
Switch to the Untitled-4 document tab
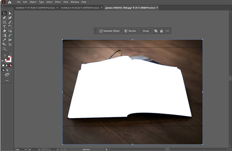80,8
